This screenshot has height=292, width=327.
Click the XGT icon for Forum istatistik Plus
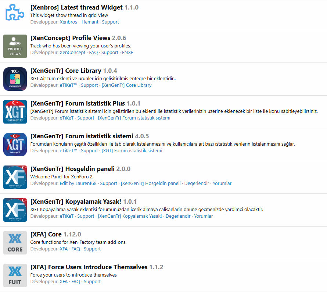(15, 112)
